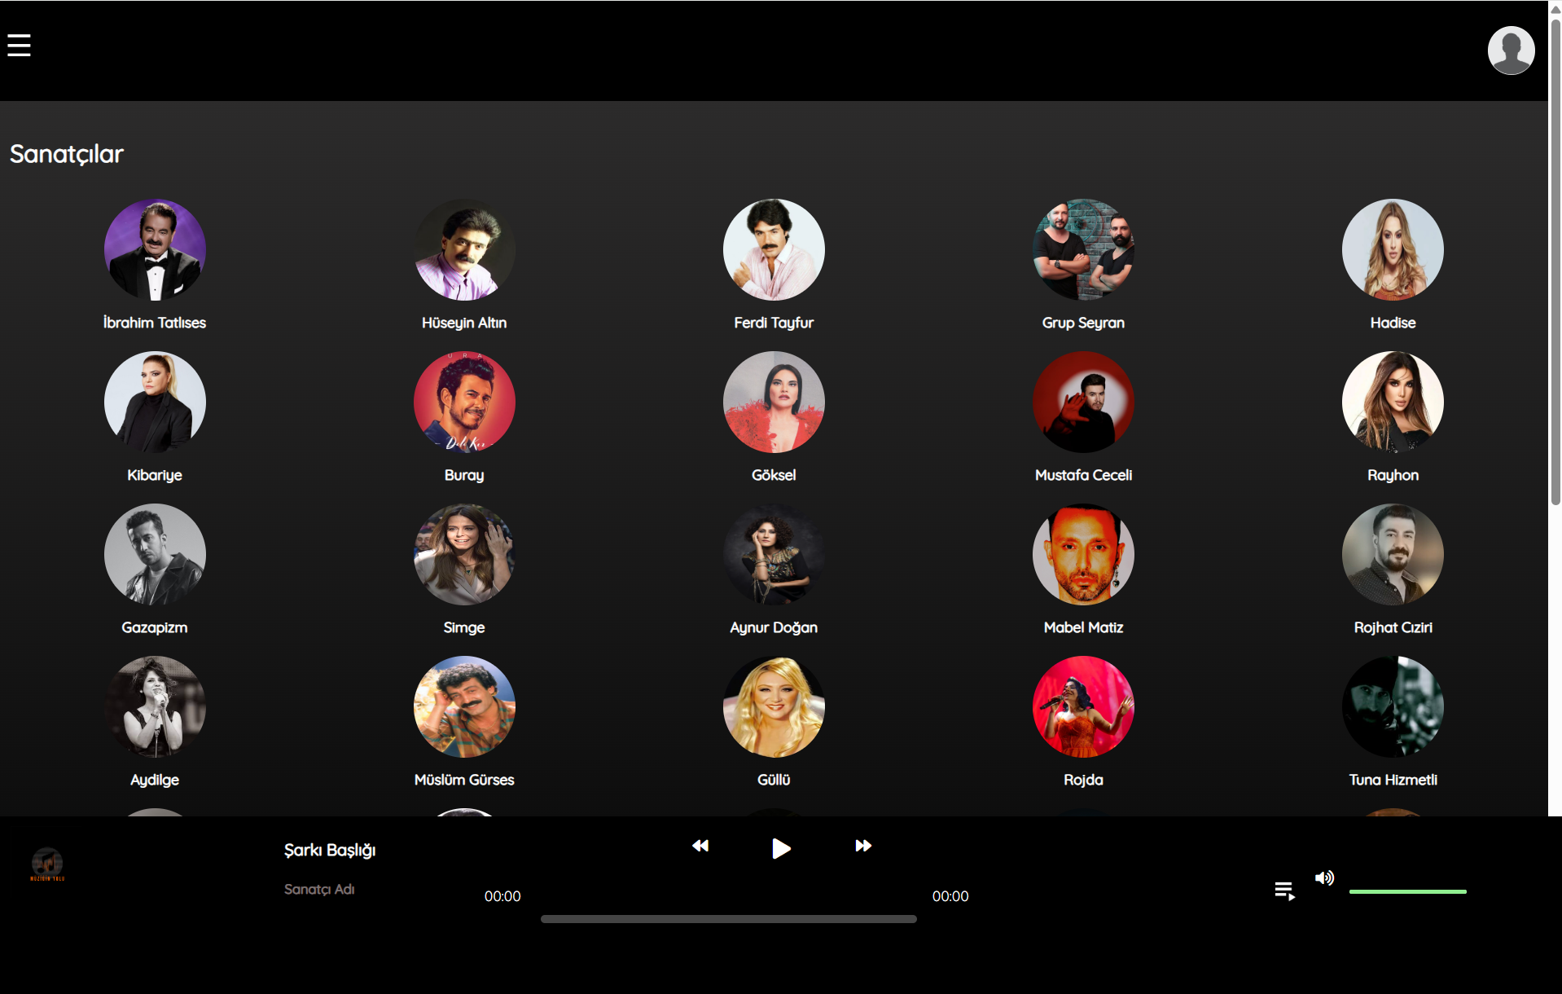Screen dimensions: 1562x994
Task: Click the Müslüm Gürses name link
Action: [464, 780]
